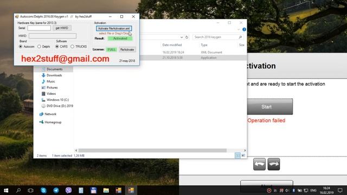Select Homegroup in Explorer sidebar
This screenshot has height=195, width=347.
[53, 122]
